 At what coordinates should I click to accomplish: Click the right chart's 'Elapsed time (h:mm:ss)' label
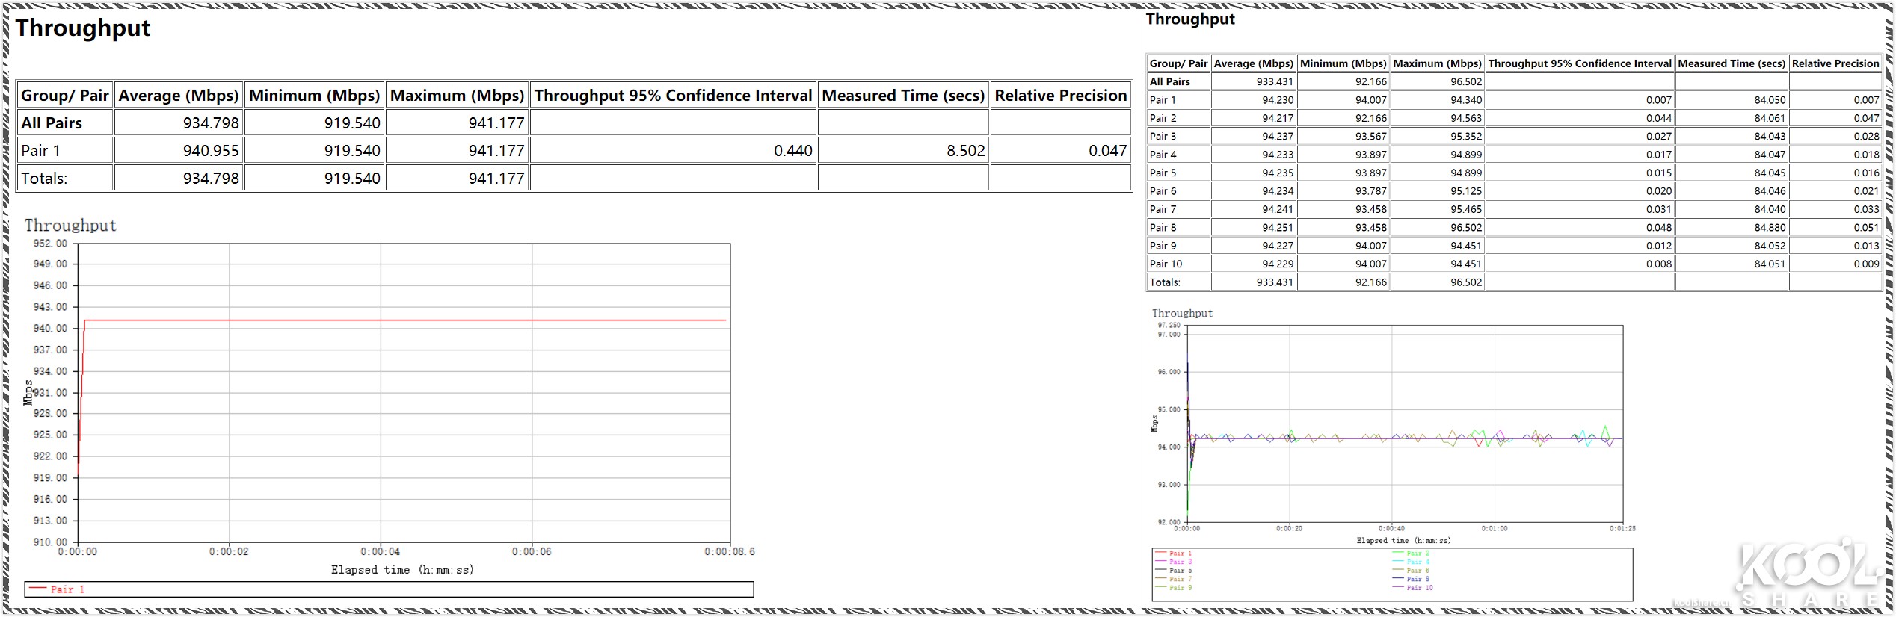point(1403,540)
